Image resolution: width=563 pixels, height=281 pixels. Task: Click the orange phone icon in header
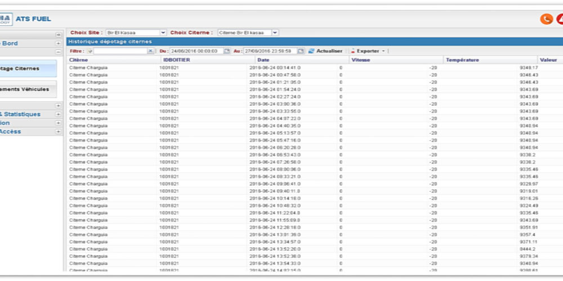(x=546, y=19)
